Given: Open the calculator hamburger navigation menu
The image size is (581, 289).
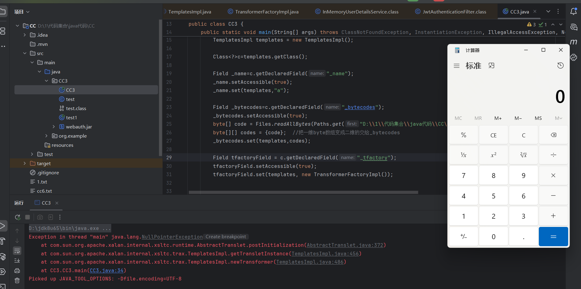Looking at the screenshot, I should pos(457,66).
